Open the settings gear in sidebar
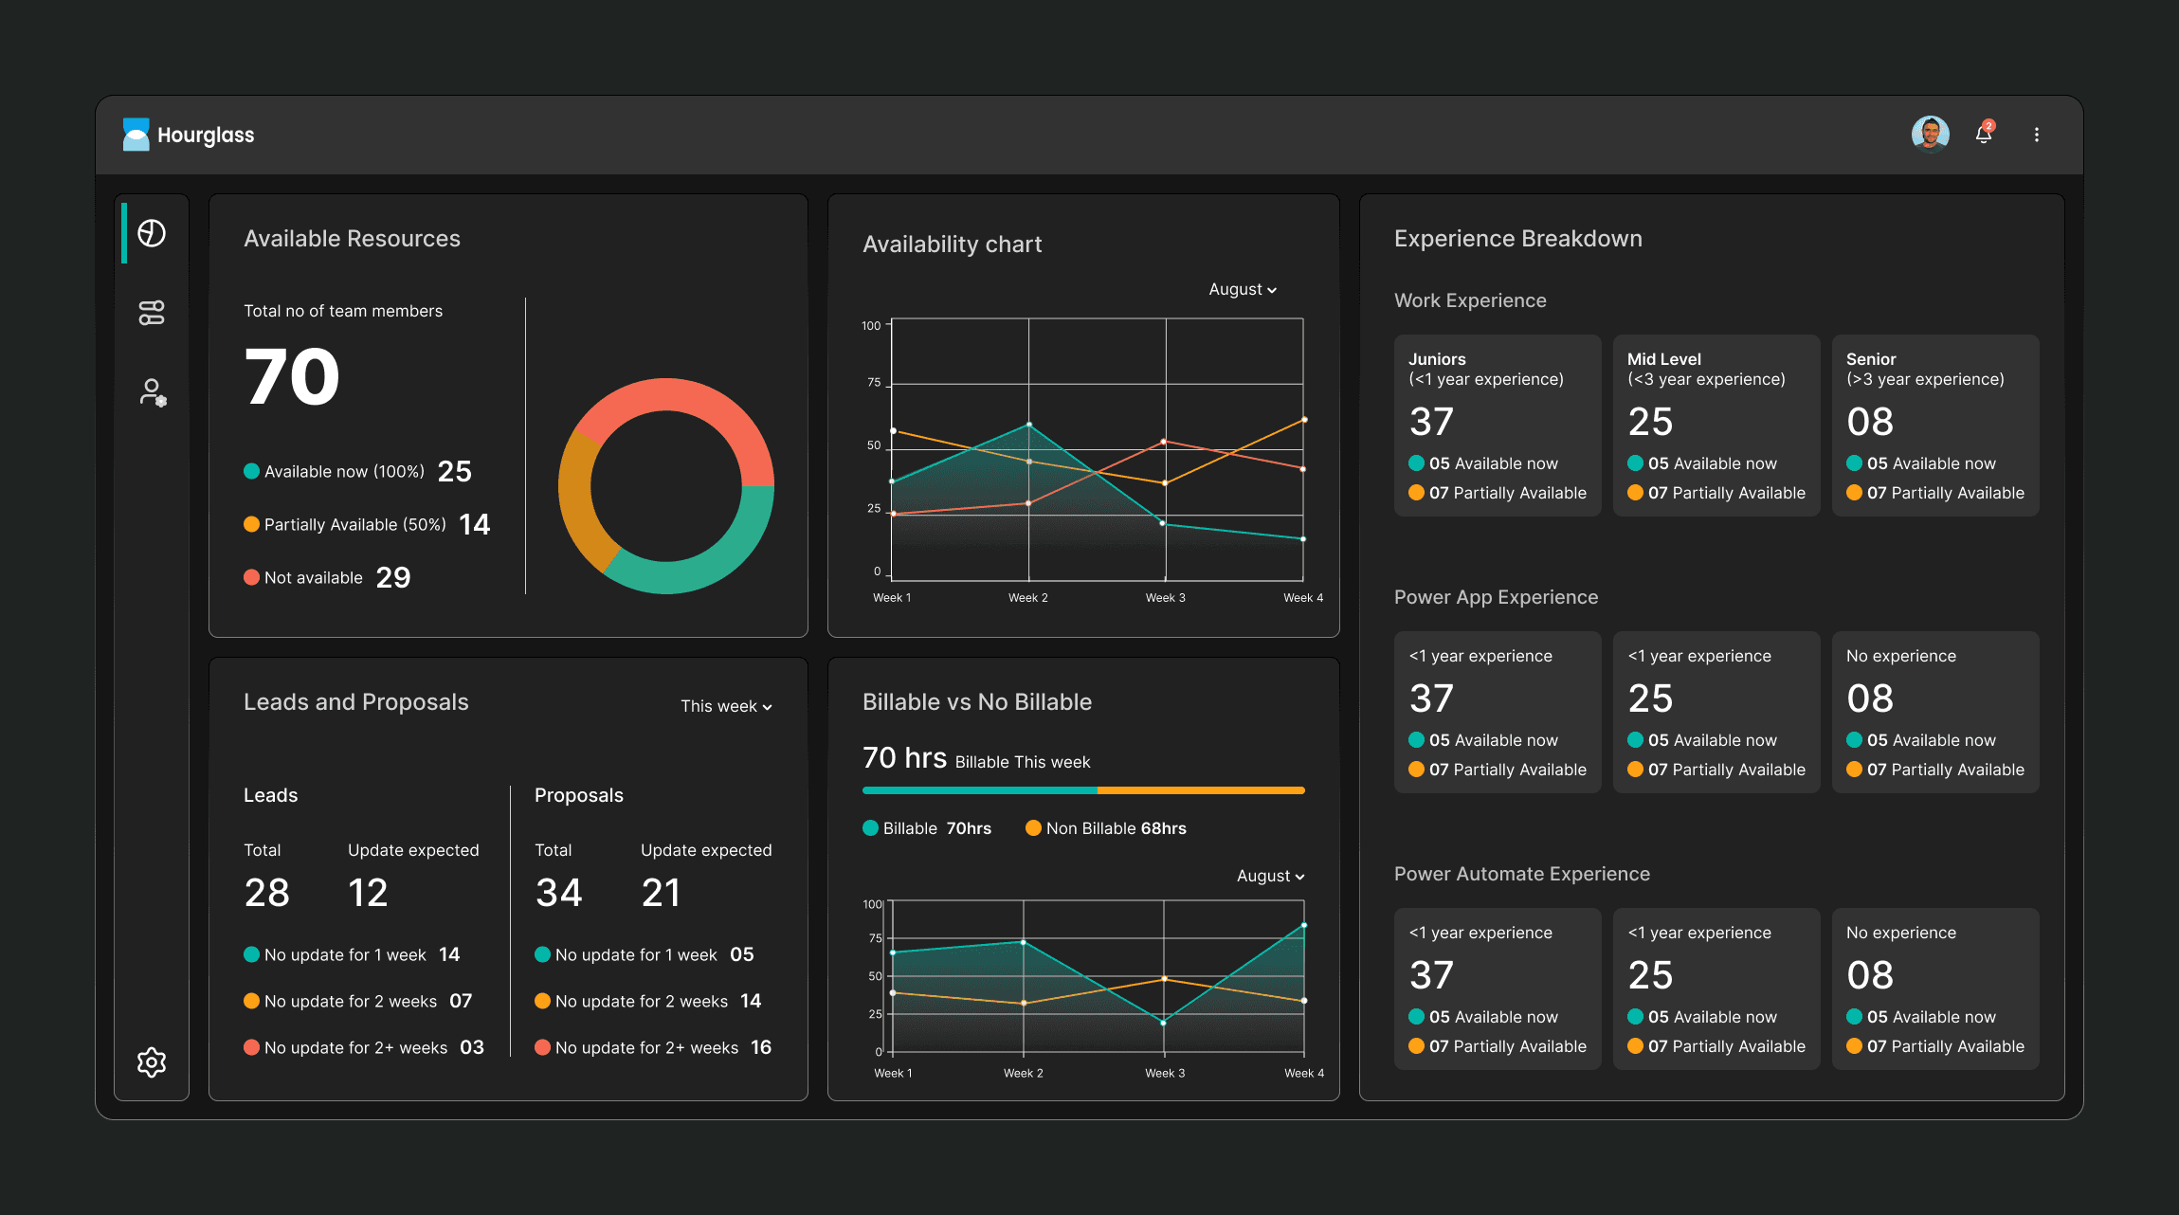2179x1215 pixels. pos(152,1062)
